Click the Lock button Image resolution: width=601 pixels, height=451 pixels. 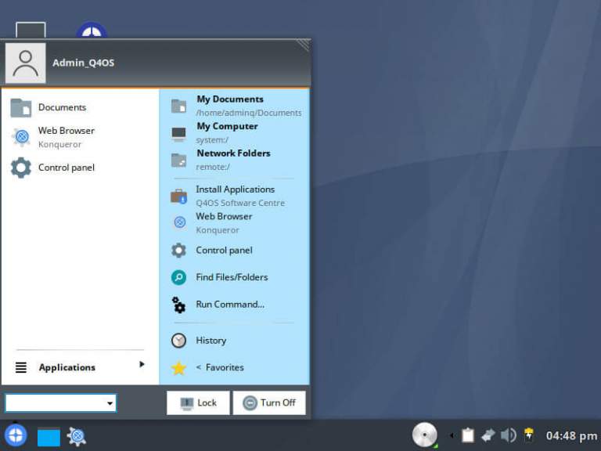198,402
